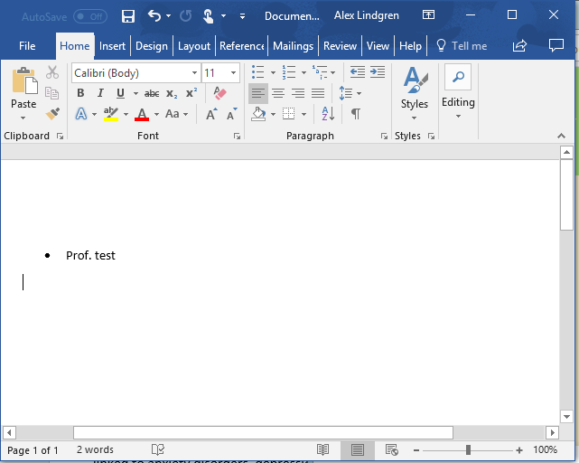
Task: Click the Cut scissors icon
Action: [x=52, y=72]
